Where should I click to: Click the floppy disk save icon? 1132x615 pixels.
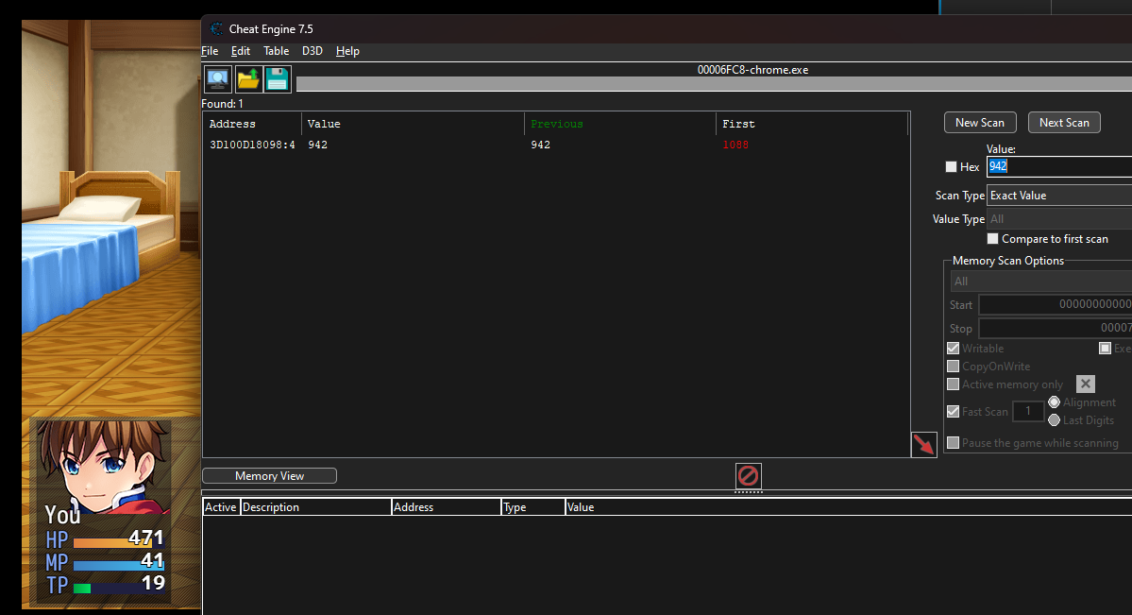point(278,78)
